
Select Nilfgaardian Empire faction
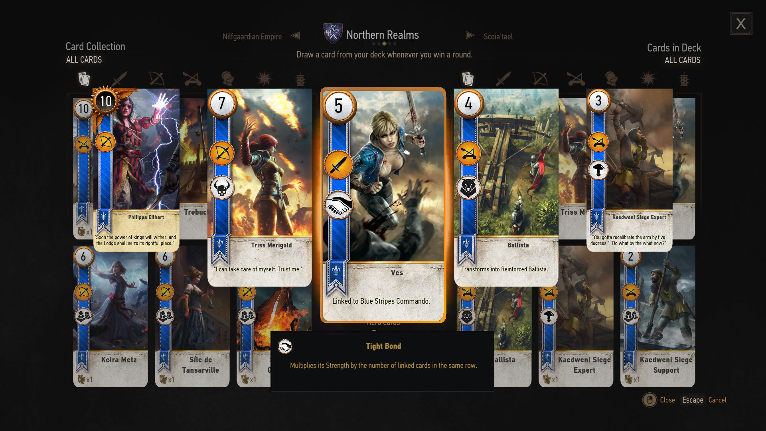pos(252,36)
